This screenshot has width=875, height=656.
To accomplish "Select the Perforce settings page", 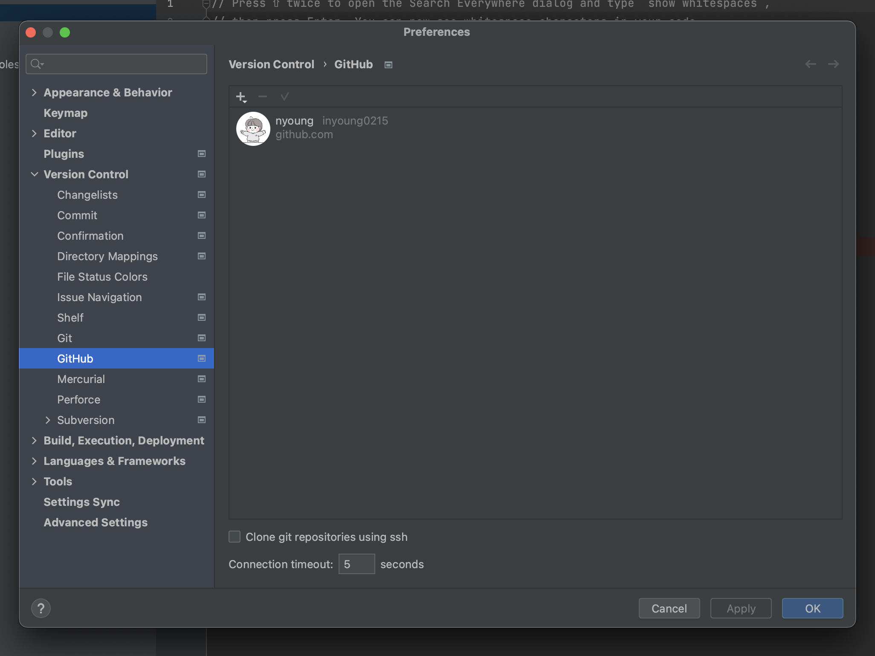I will coord(116,400).
